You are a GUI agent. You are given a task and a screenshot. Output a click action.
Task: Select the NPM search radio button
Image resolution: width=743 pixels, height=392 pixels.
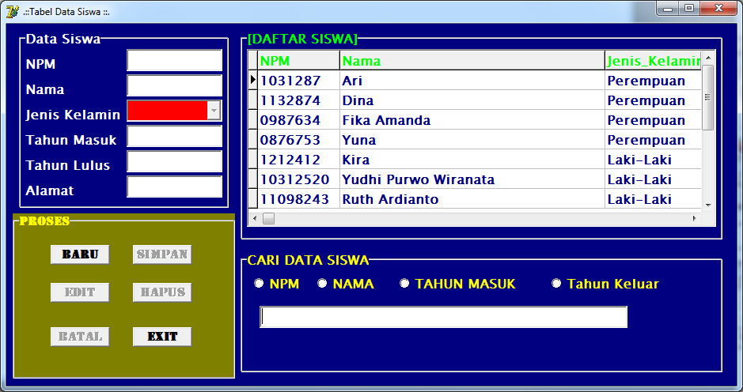(x=259, y=283)
